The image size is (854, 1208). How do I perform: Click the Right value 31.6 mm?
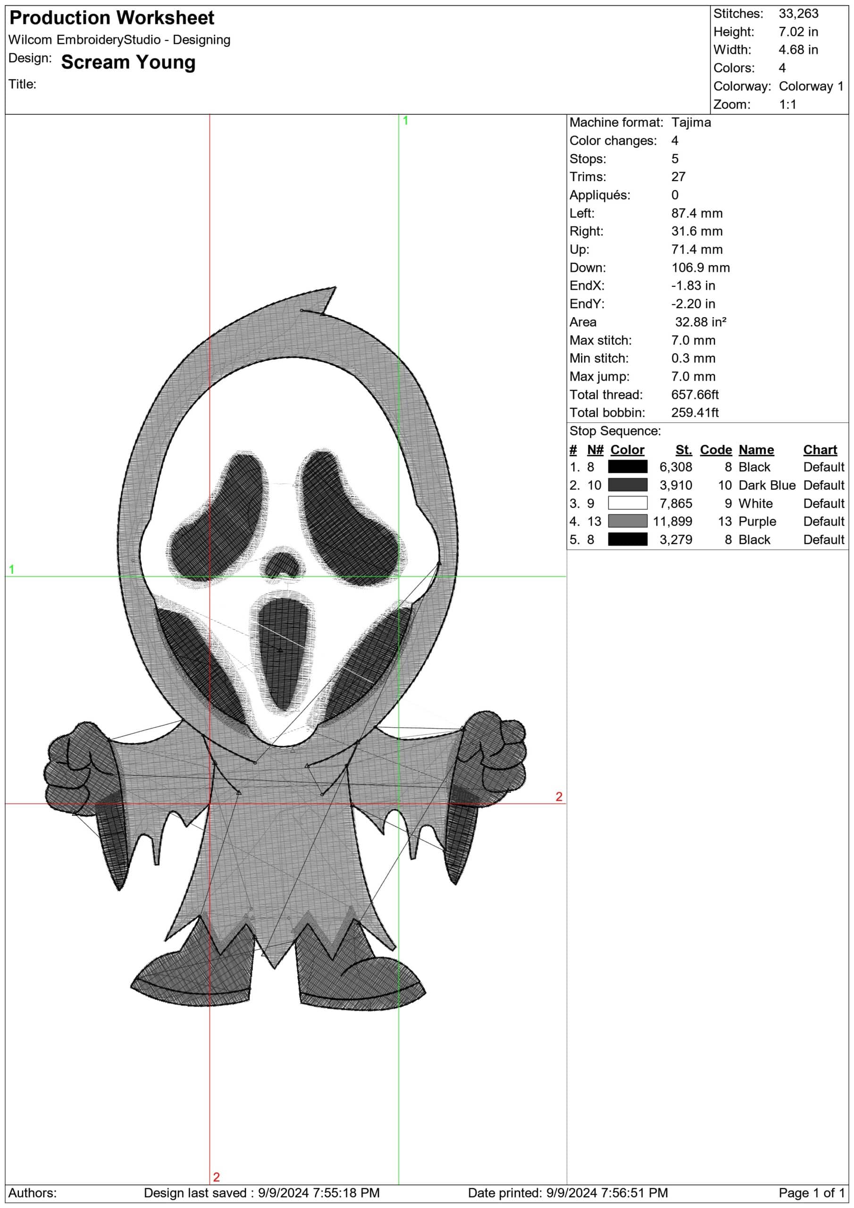click(x=697, y=232)
